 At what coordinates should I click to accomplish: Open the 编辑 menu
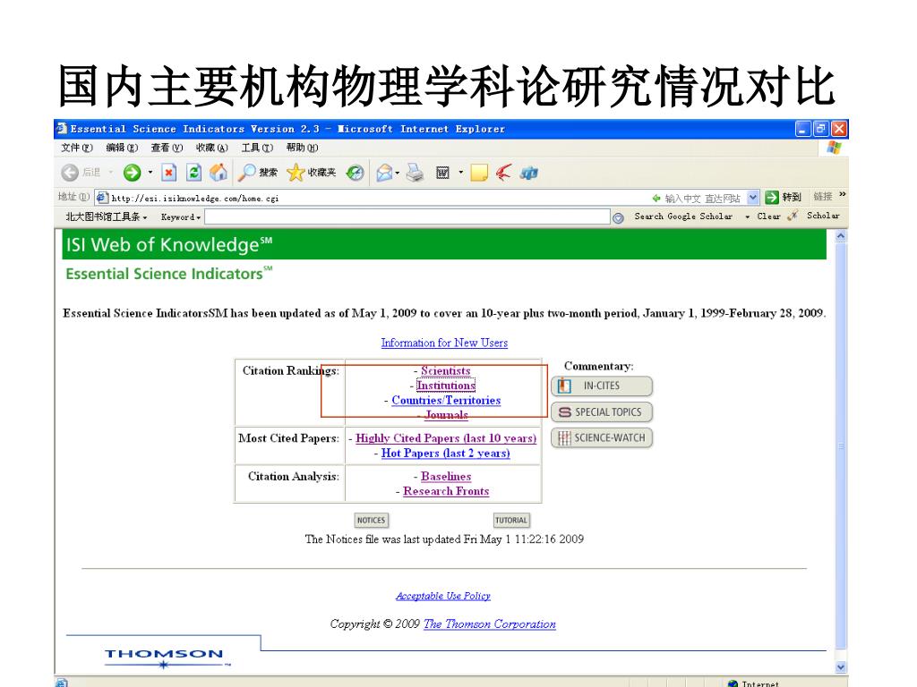point(122,148)
